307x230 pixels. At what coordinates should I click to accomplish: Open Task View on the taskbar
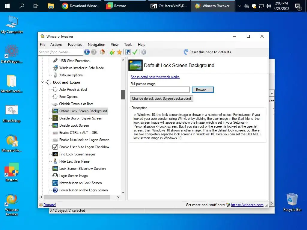click(36, 6)
